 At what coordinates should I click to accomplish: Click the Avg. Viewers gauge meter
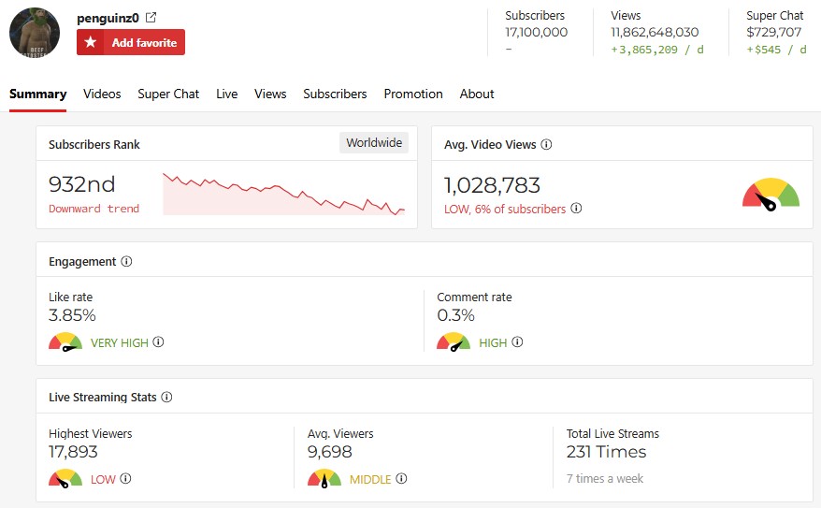click(x=324, y=478)
